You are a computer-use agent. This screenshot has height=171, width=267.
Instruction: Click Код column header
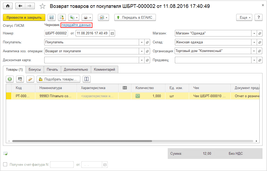tap(23, 88)
